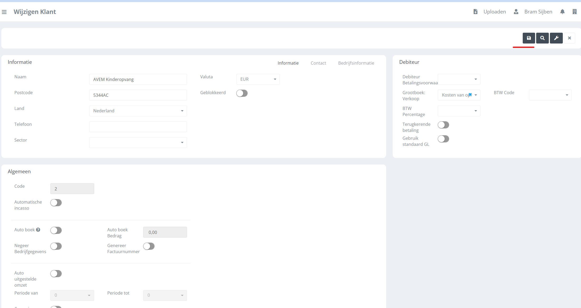Open the Land dropdown showing Nederland
This screenshot has height=308, width=581.
tap(138, 111)
